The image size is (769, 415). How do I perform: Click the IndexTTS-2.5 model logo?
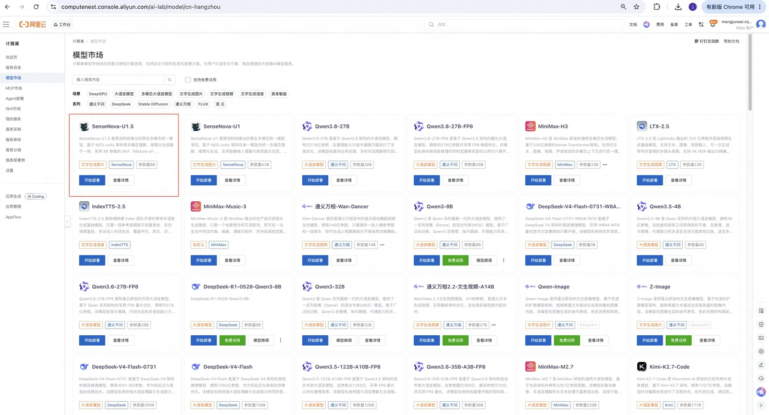pyautogui.click(x=84, y=207)
